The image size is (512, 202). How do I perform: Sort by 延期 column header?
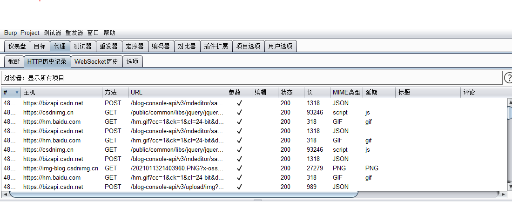pyautogui.click(x=379, y=92)
